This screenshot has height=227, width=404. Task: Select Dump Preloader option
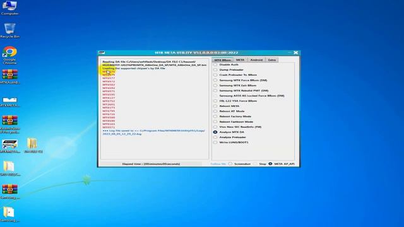(215, 70)
